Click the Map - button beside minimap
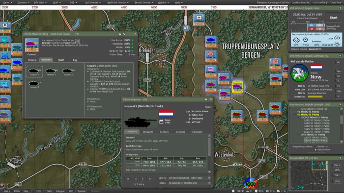Viewport: 344px width, 193px height. click(x=337, y=175)
